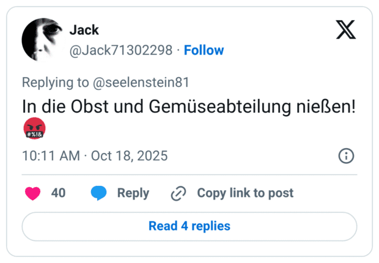Click the 10:11 AM post timestamp
Image resolution: width=379 pixels, height=263 pixels.
50,156
